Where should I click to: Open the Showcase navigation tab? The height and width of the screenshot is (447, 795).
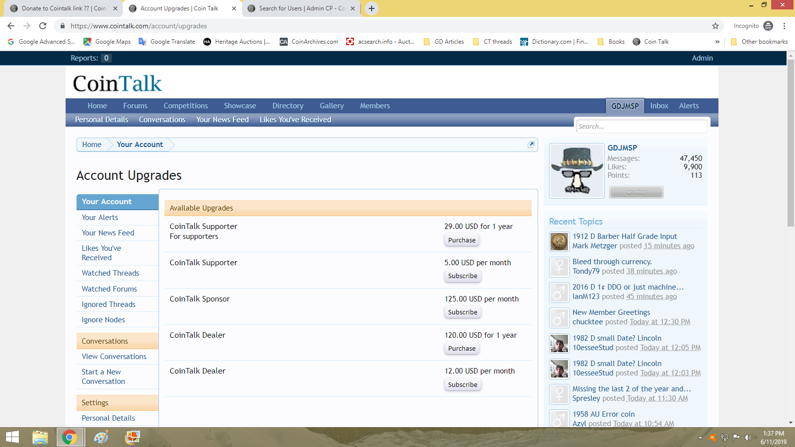(240, 106)
